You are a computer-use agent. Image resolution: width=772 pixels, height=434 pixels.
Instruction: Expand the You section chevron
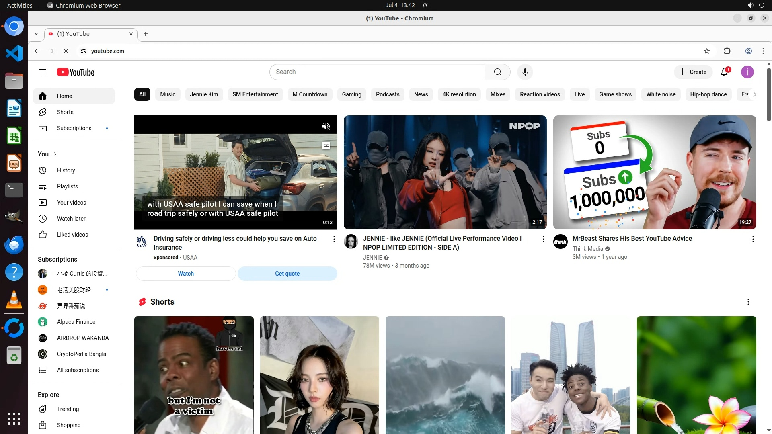(55, 154)
